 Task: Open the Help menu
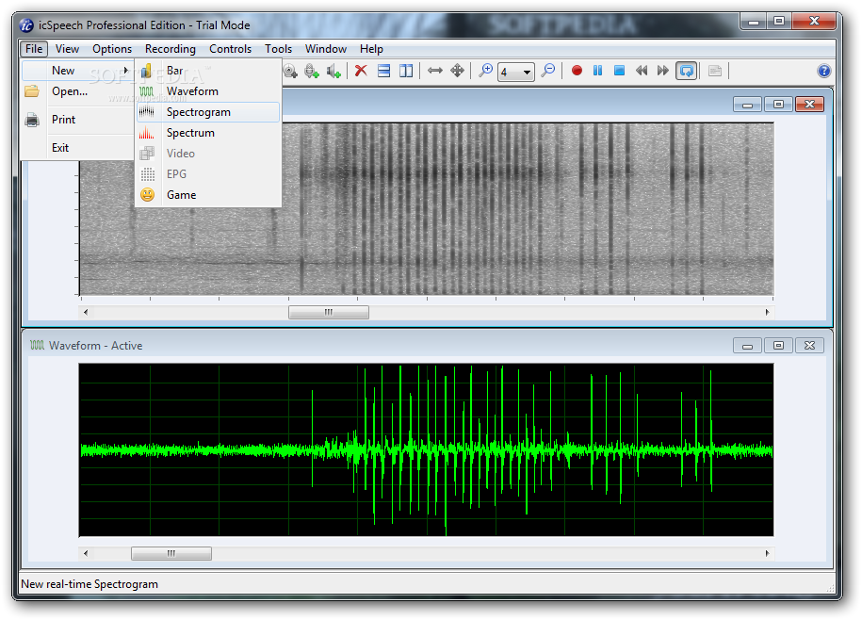(x=371, y=49)
